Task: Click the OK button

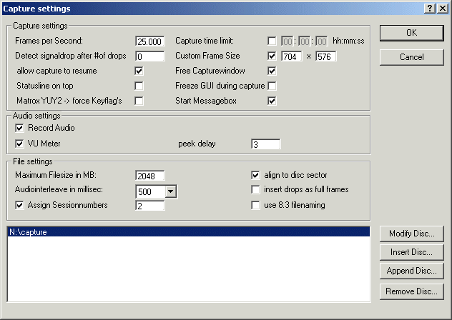Action: (411, 33)
